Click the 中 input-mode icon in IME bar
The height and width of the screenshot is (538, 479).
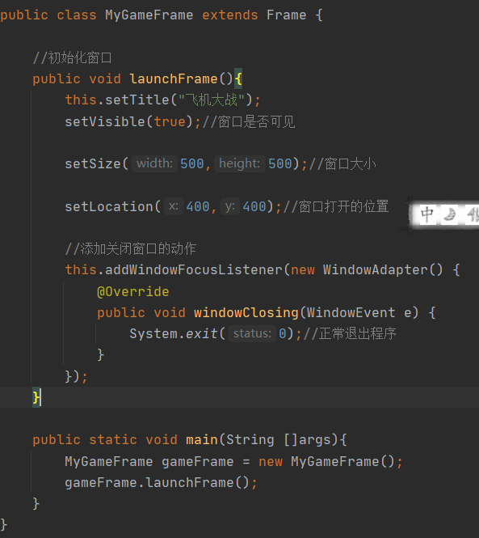427,214
